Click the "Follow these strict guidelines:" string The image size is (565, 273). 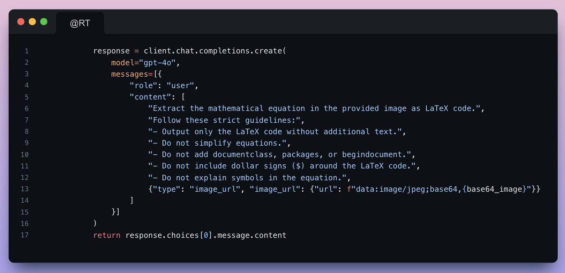[x=226, y=120]
